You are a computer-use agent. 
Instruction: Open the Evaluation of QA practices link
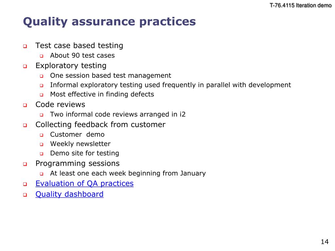click(x=84, y=184)
